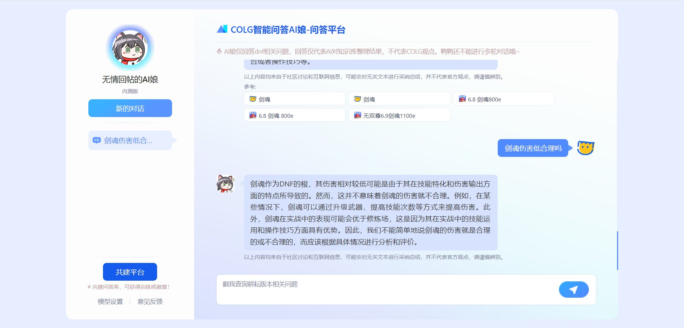
Task: Open the 6.8 剑魂800e reference card
Action: point(504,99)
